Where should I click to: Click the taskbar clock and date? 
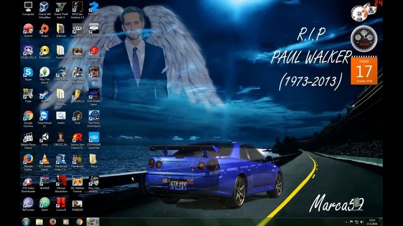372,222
